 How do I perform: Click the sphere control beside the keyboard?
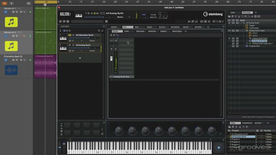point(219,148)
